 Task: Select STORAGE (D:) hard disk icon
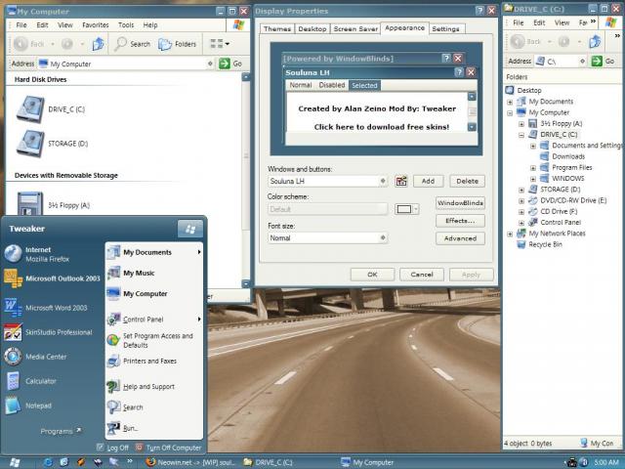[x=30, y=144]
